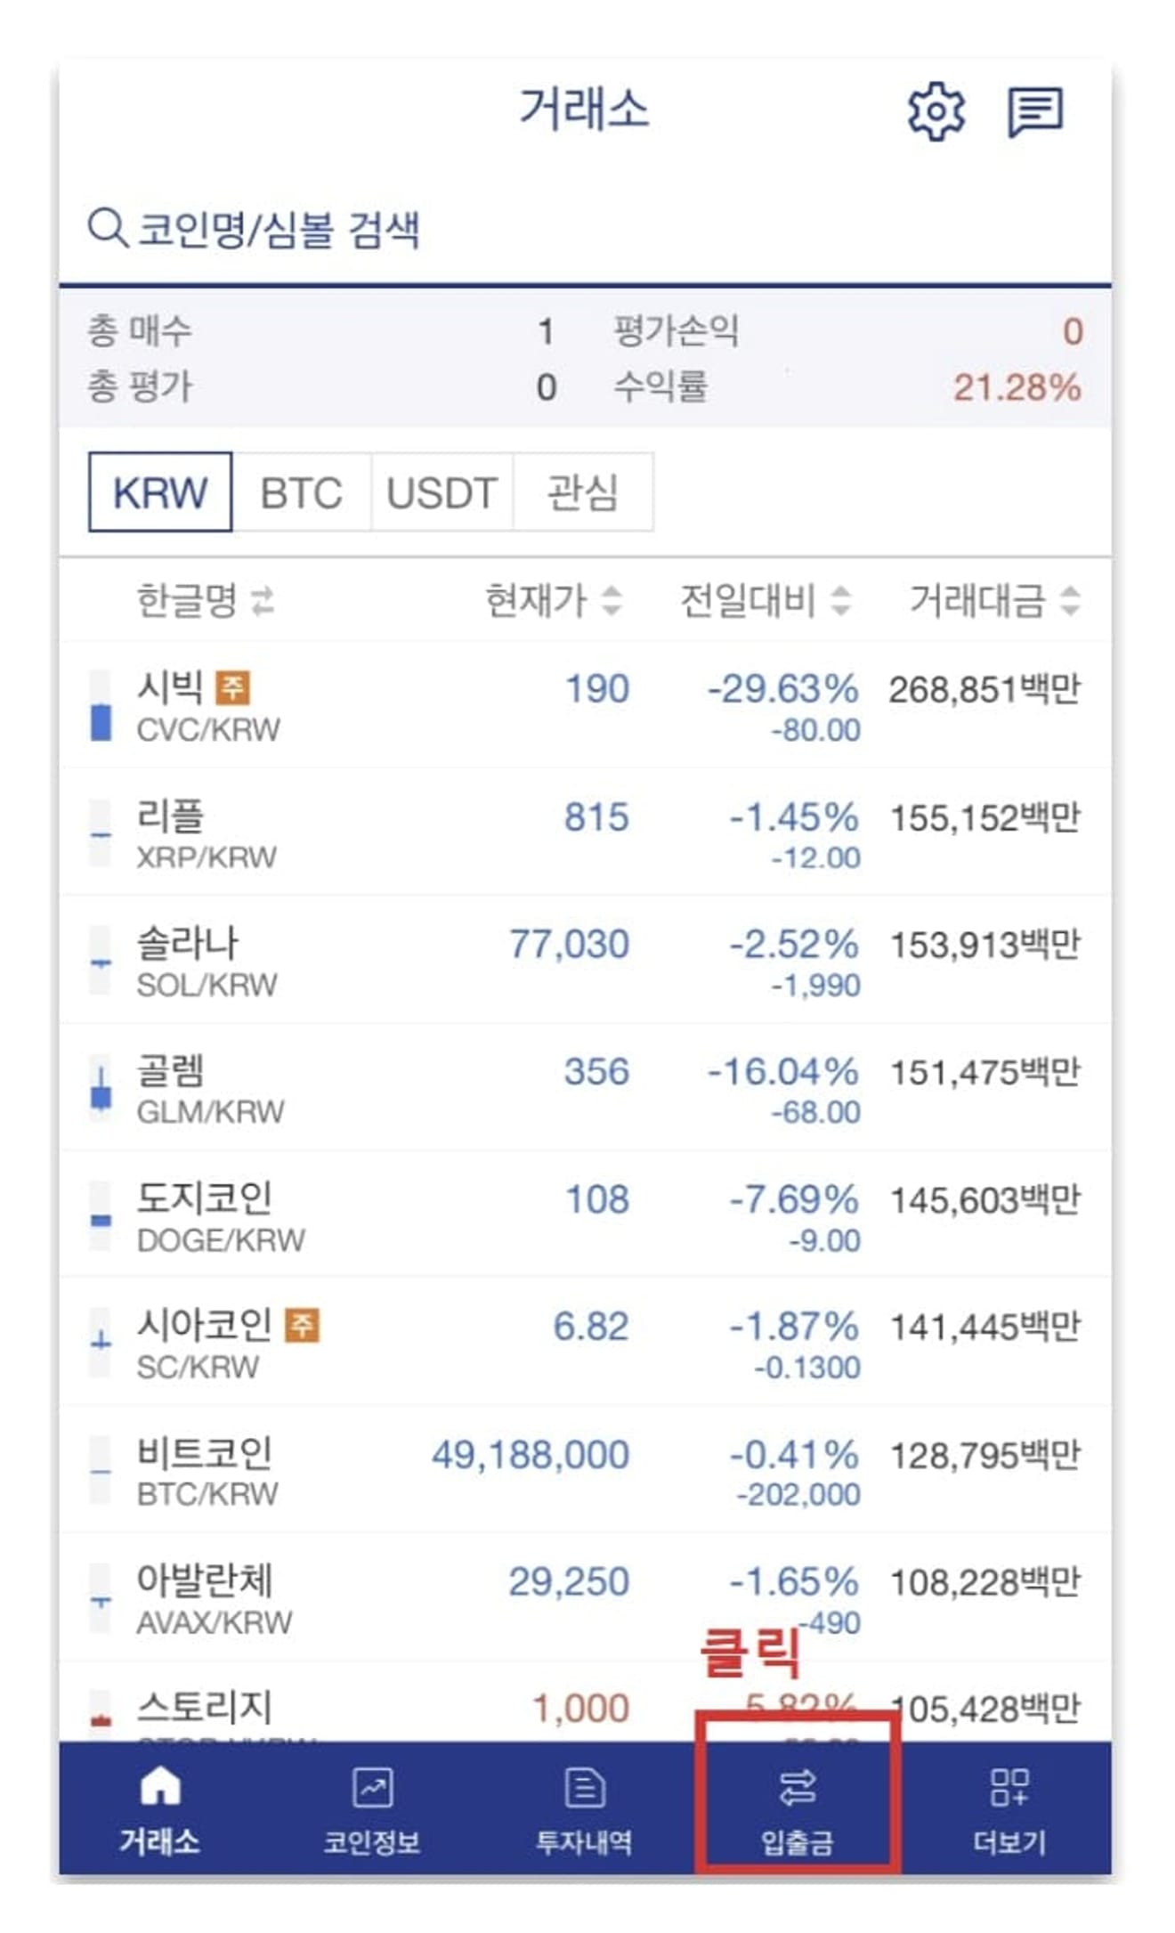Open the 비트코인 BTC/KRW row

click(585, 1470)
